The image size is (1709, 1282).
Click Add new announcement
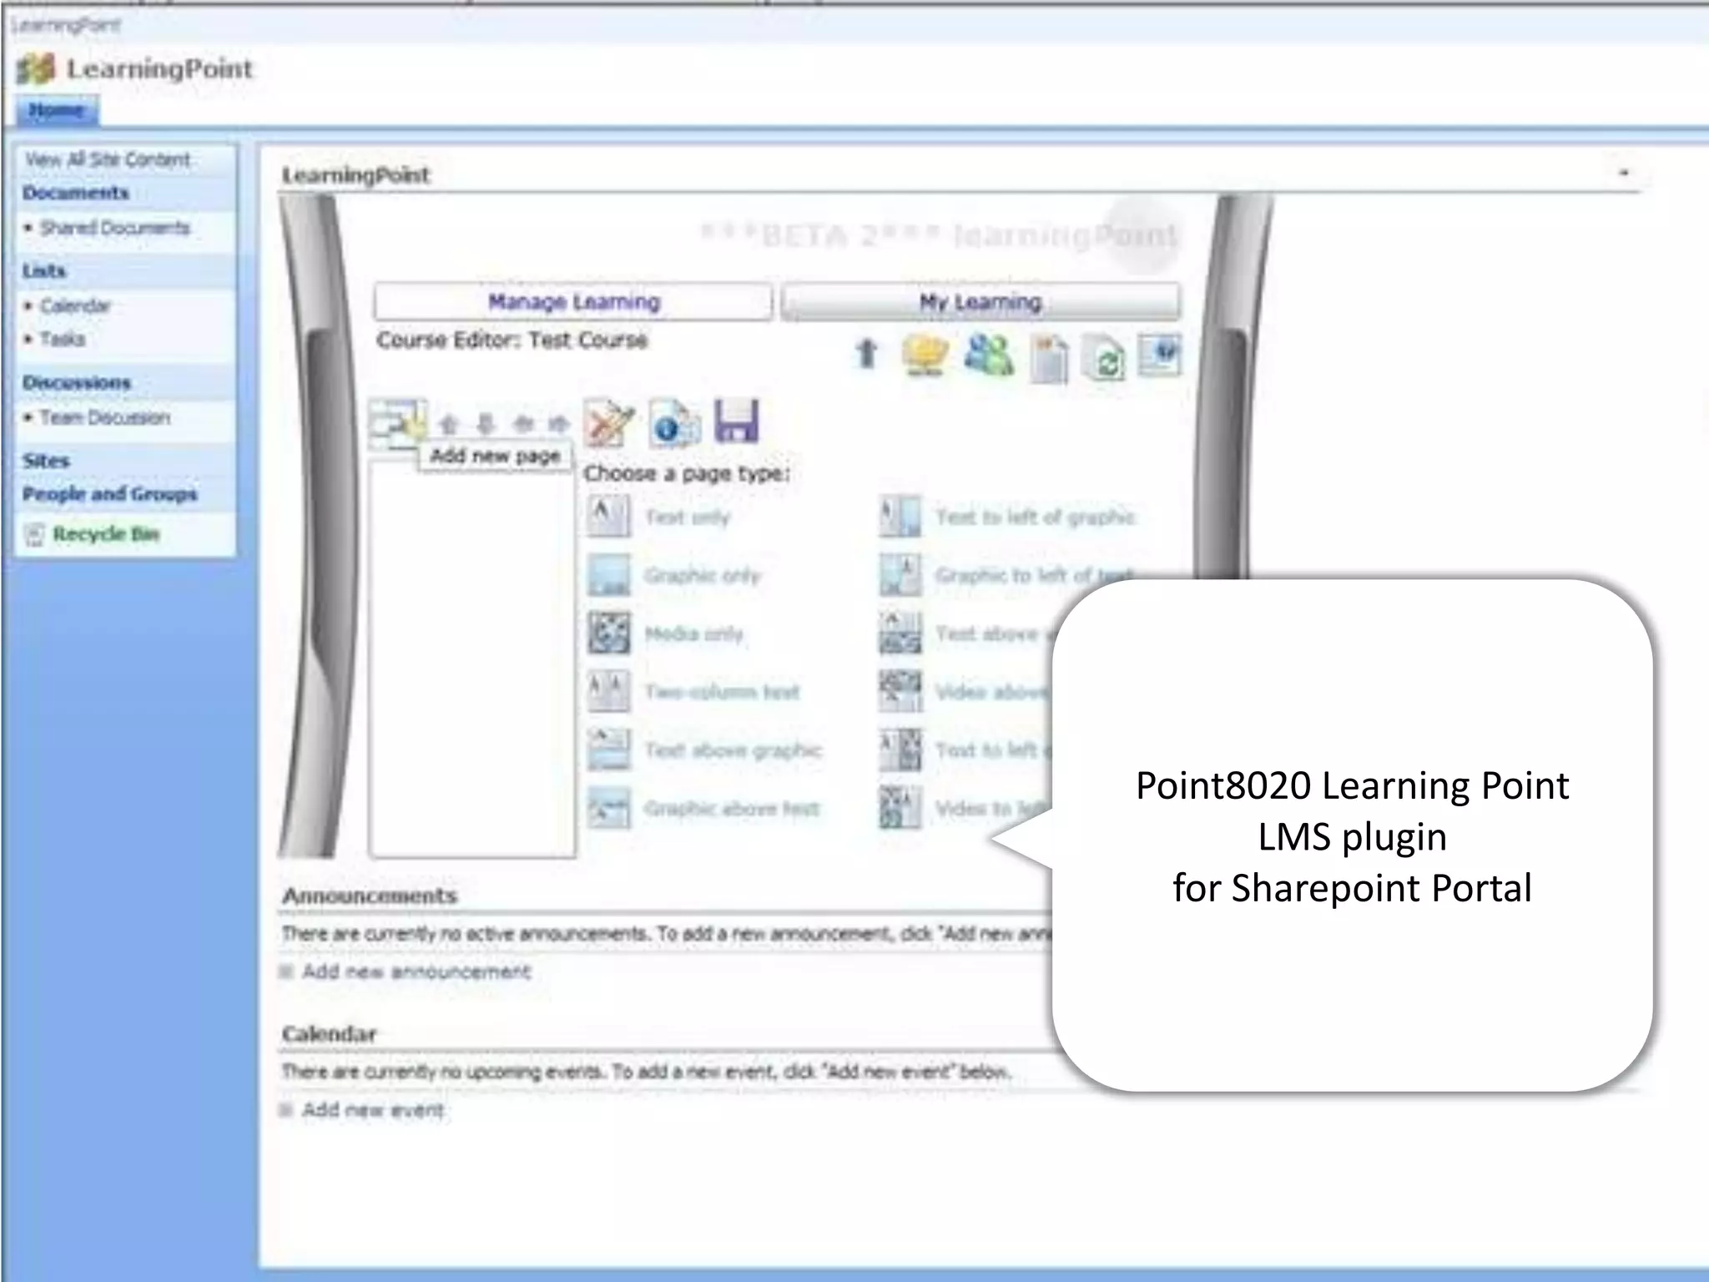(x=416, y=972)
